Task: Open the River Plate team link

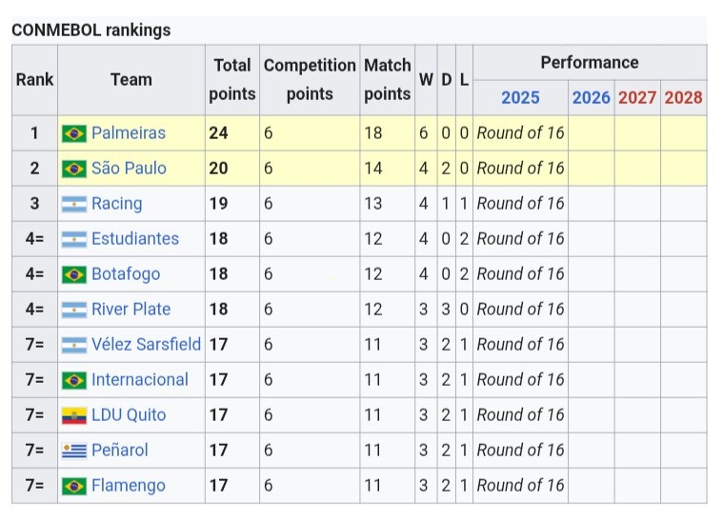Action: (x=131, y=309)
